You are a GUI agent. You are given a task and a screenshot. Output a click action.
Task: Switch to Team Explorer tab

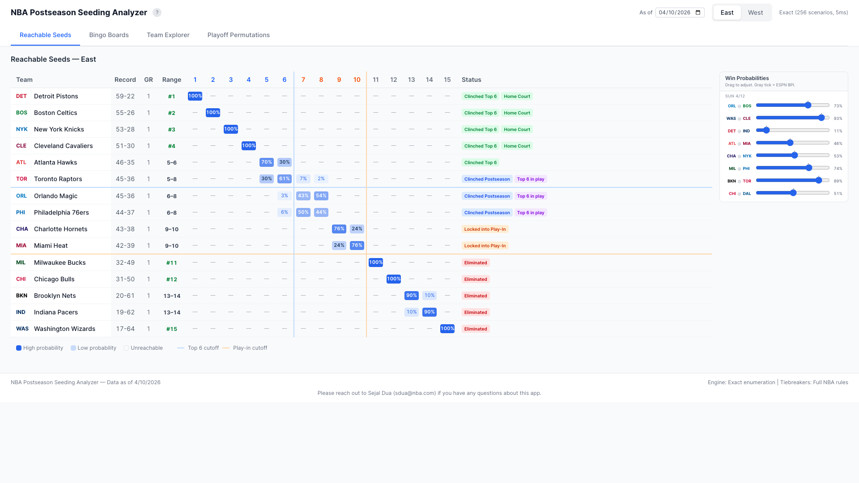(168, 35)
